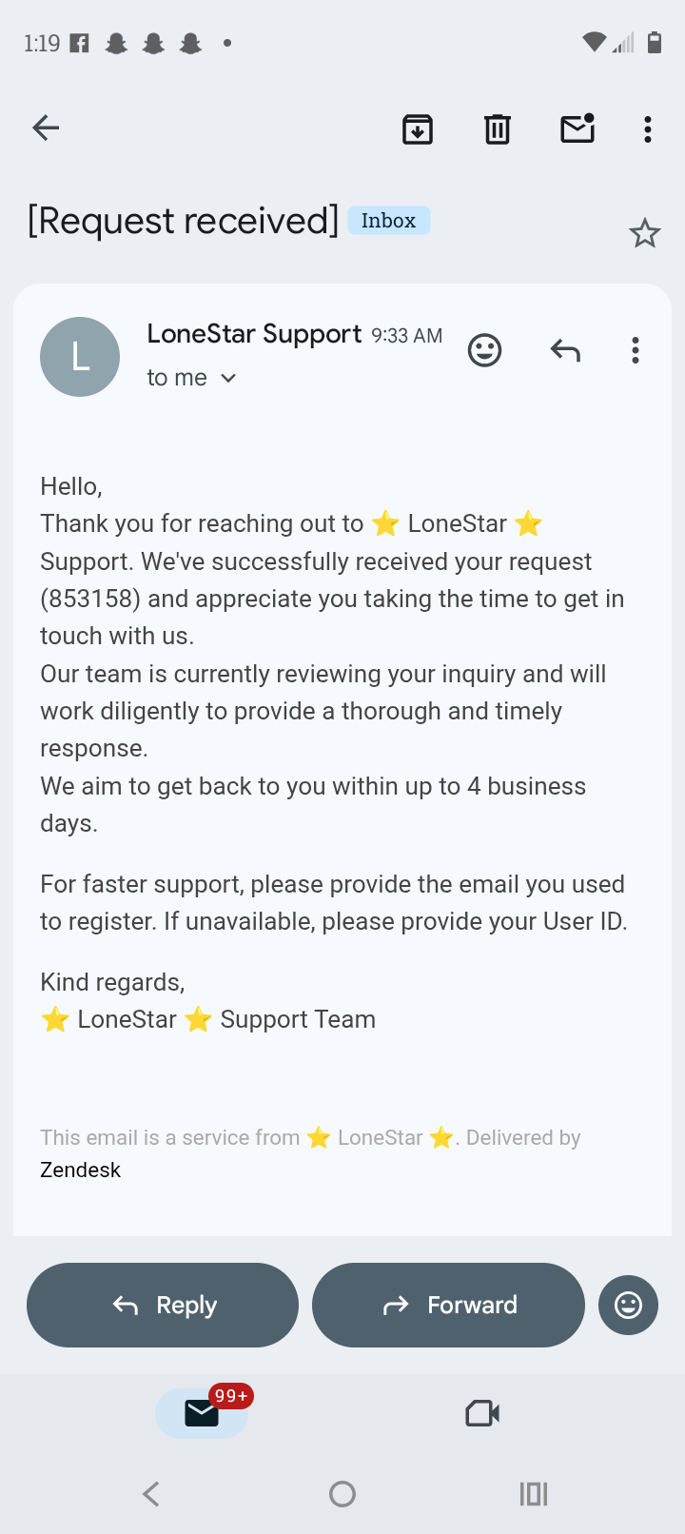Delete this email with trash icon
This screenshot has width=685, height=1534.
[x=498, y=128]
